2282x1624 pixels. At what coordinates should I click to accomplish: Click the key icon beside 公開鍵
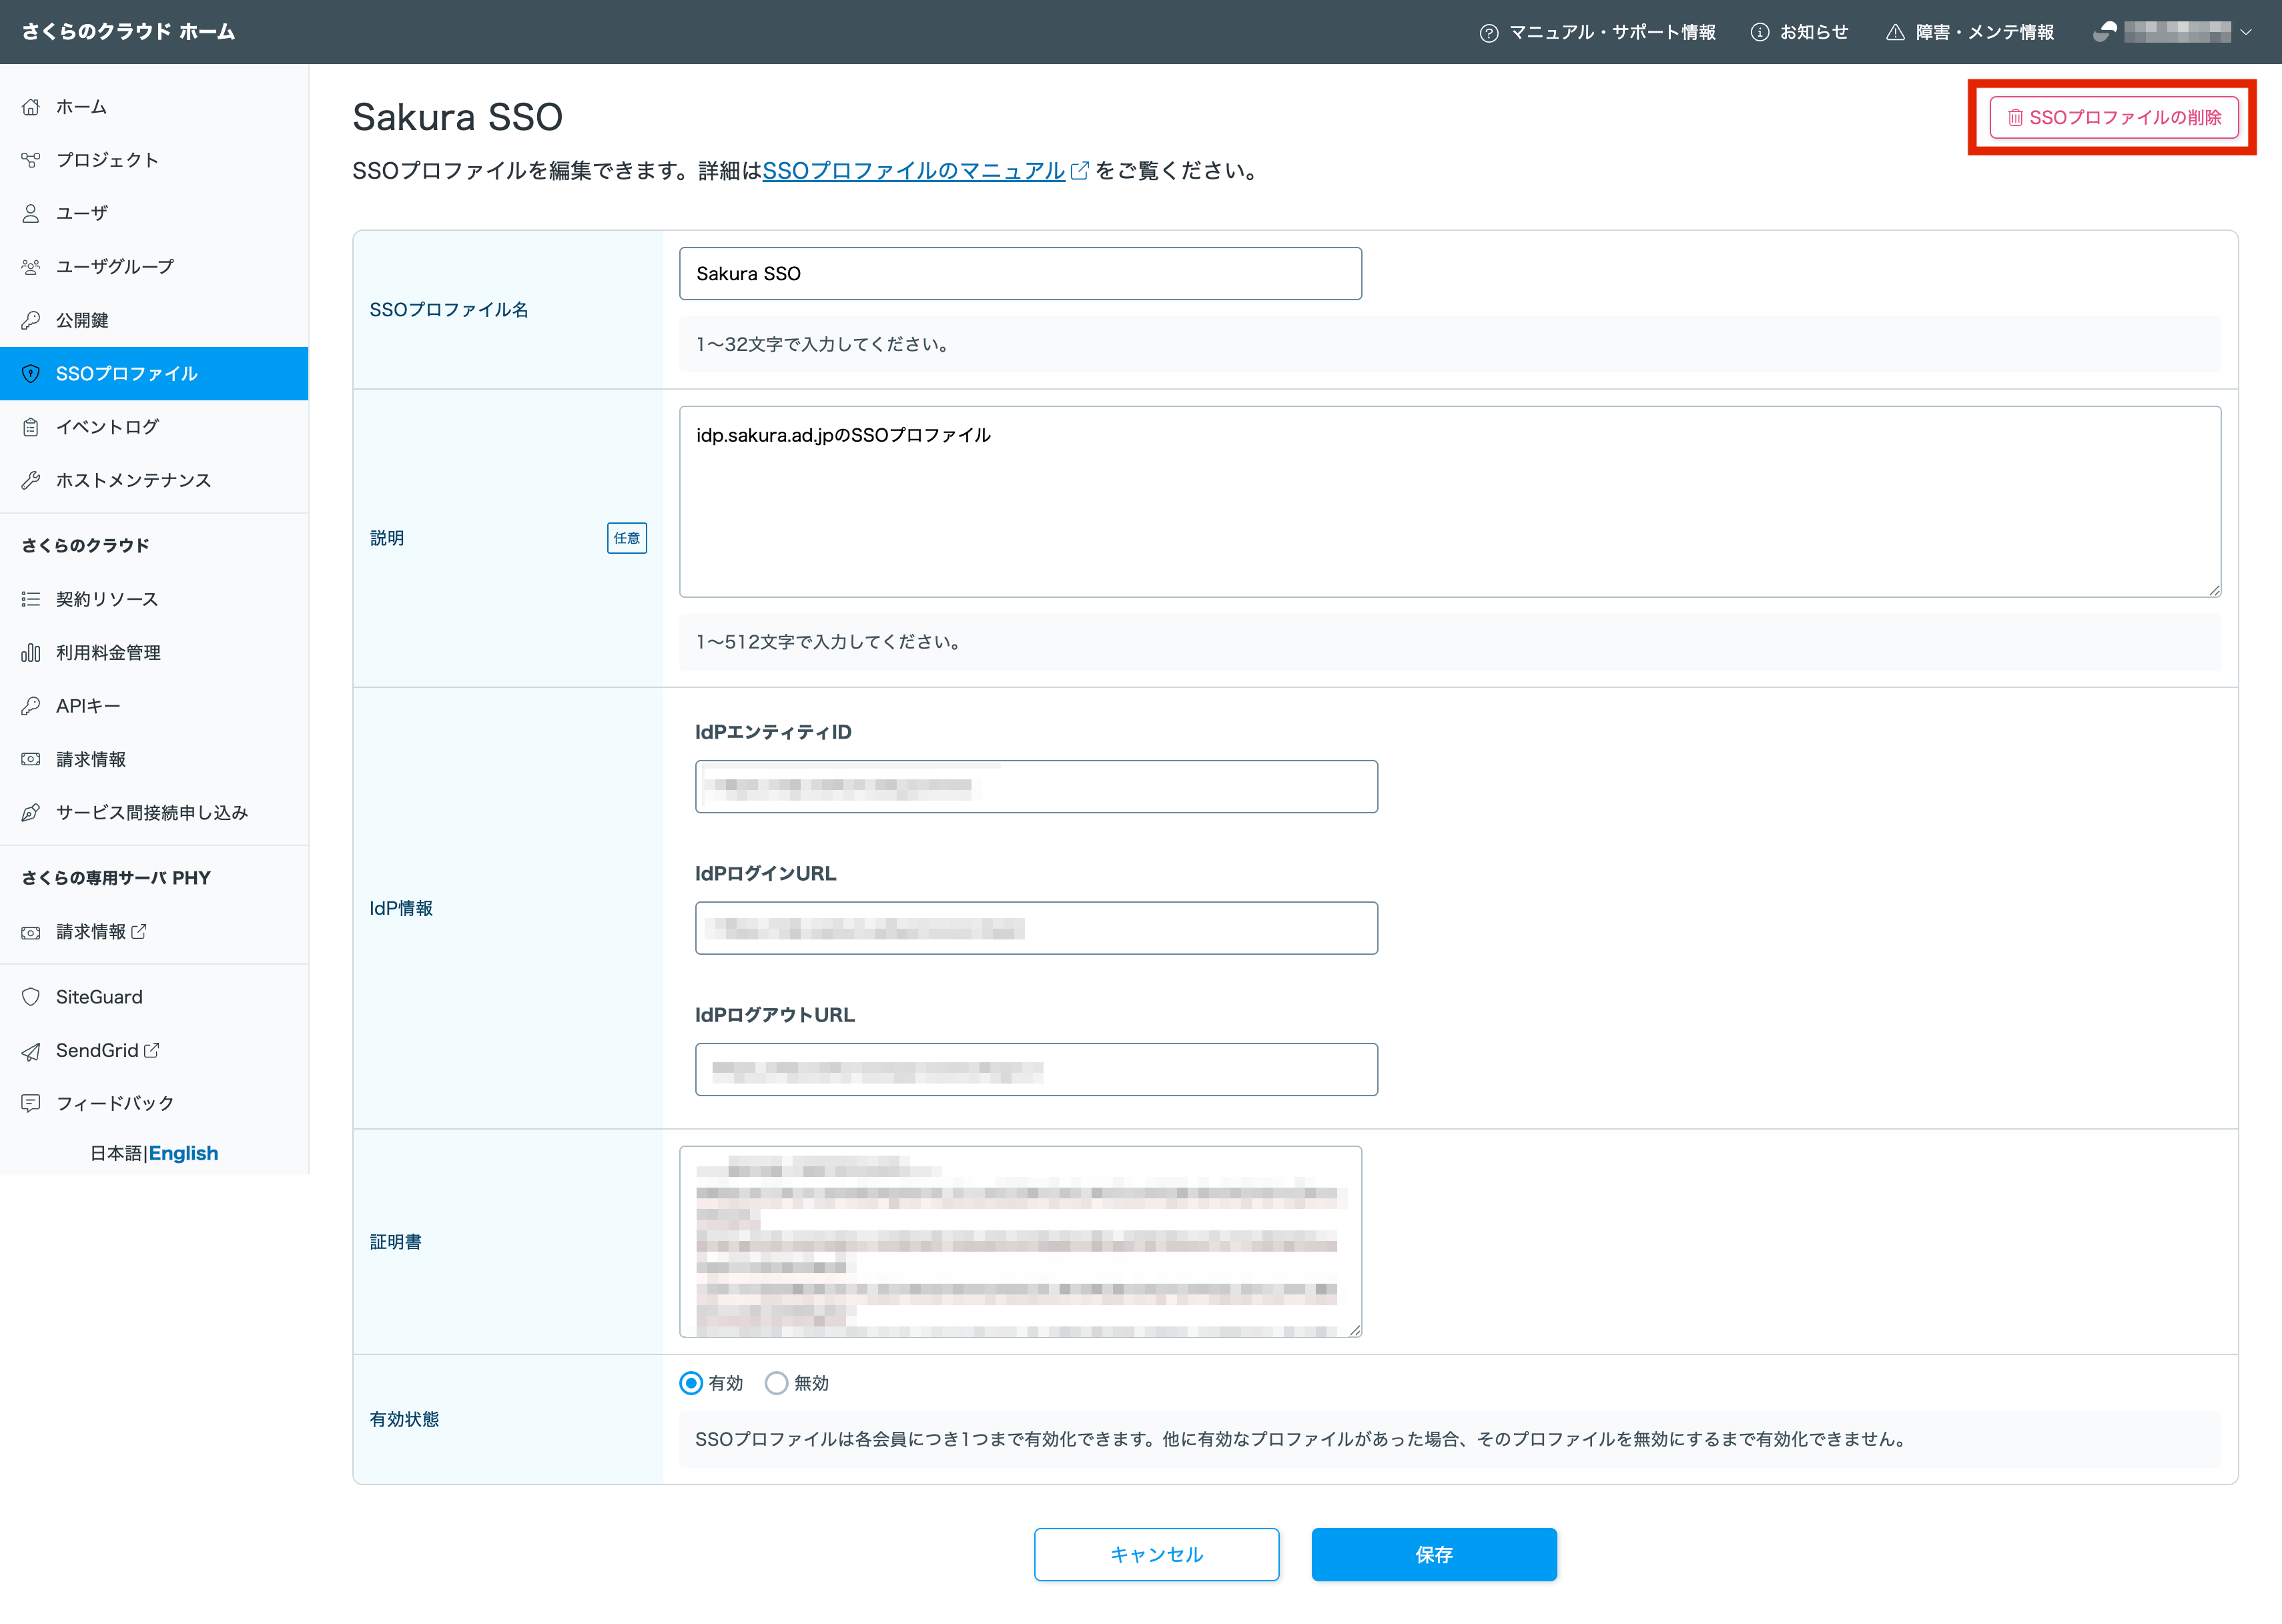pos(31,320)
